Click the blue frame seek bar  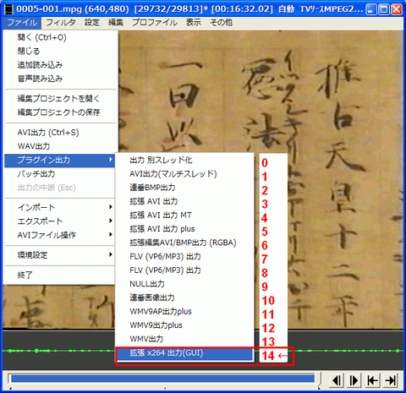pos(163,379)
